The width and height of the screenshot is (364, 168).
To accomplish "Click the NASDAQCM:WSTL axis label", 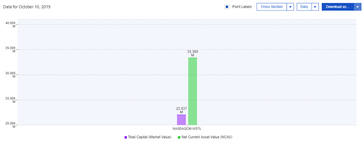I will click(x=187, y=129).
